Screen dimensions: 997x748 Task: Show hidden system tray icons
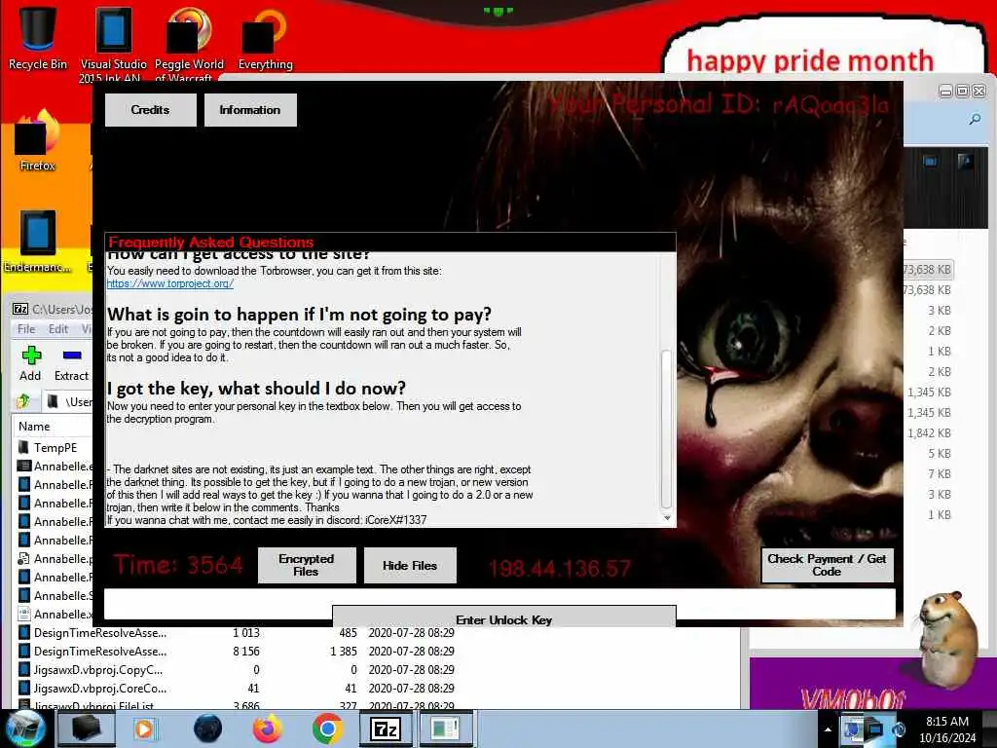(828, 729)
